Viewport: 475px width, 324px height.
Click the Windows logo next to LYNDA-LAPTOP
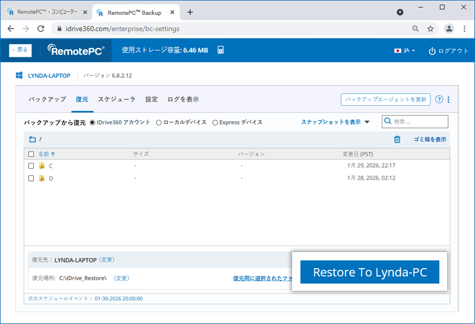(19, 76)
